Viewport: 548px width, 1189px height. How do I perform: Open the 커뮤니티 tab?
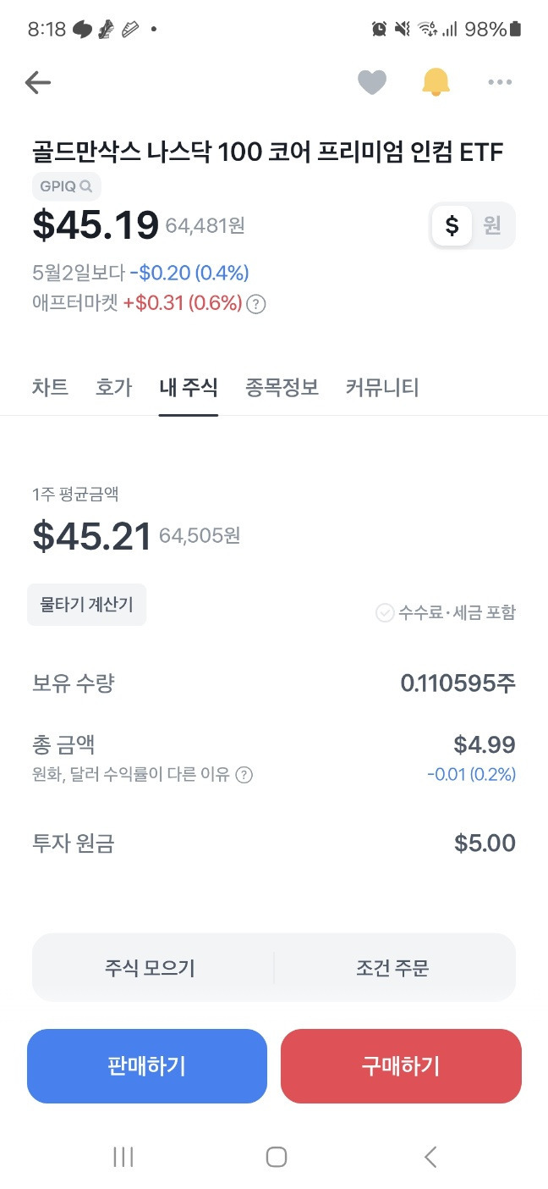coord(381,387)
